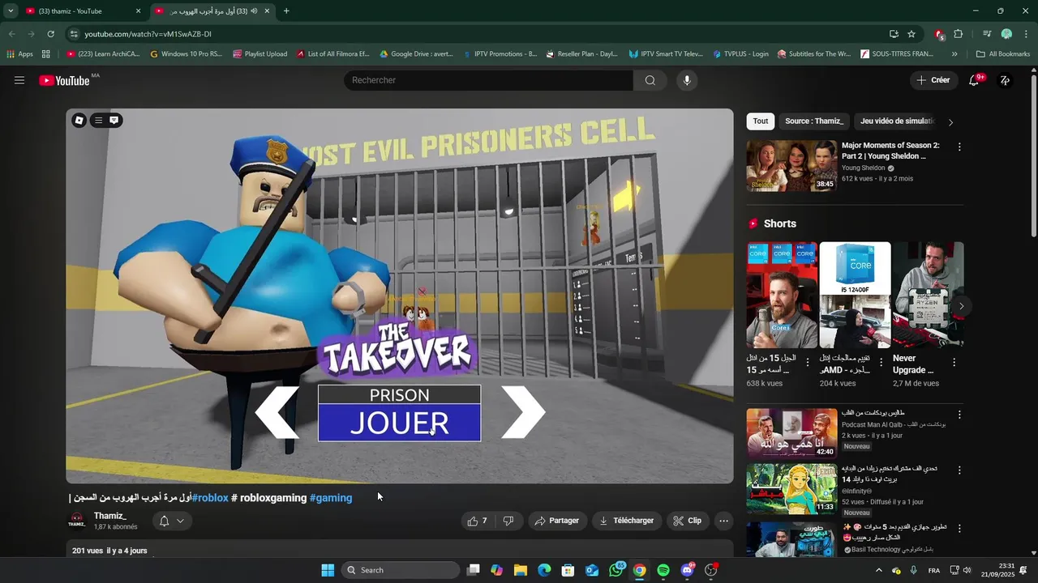Bookmark this page with the star

coord(911,34)
